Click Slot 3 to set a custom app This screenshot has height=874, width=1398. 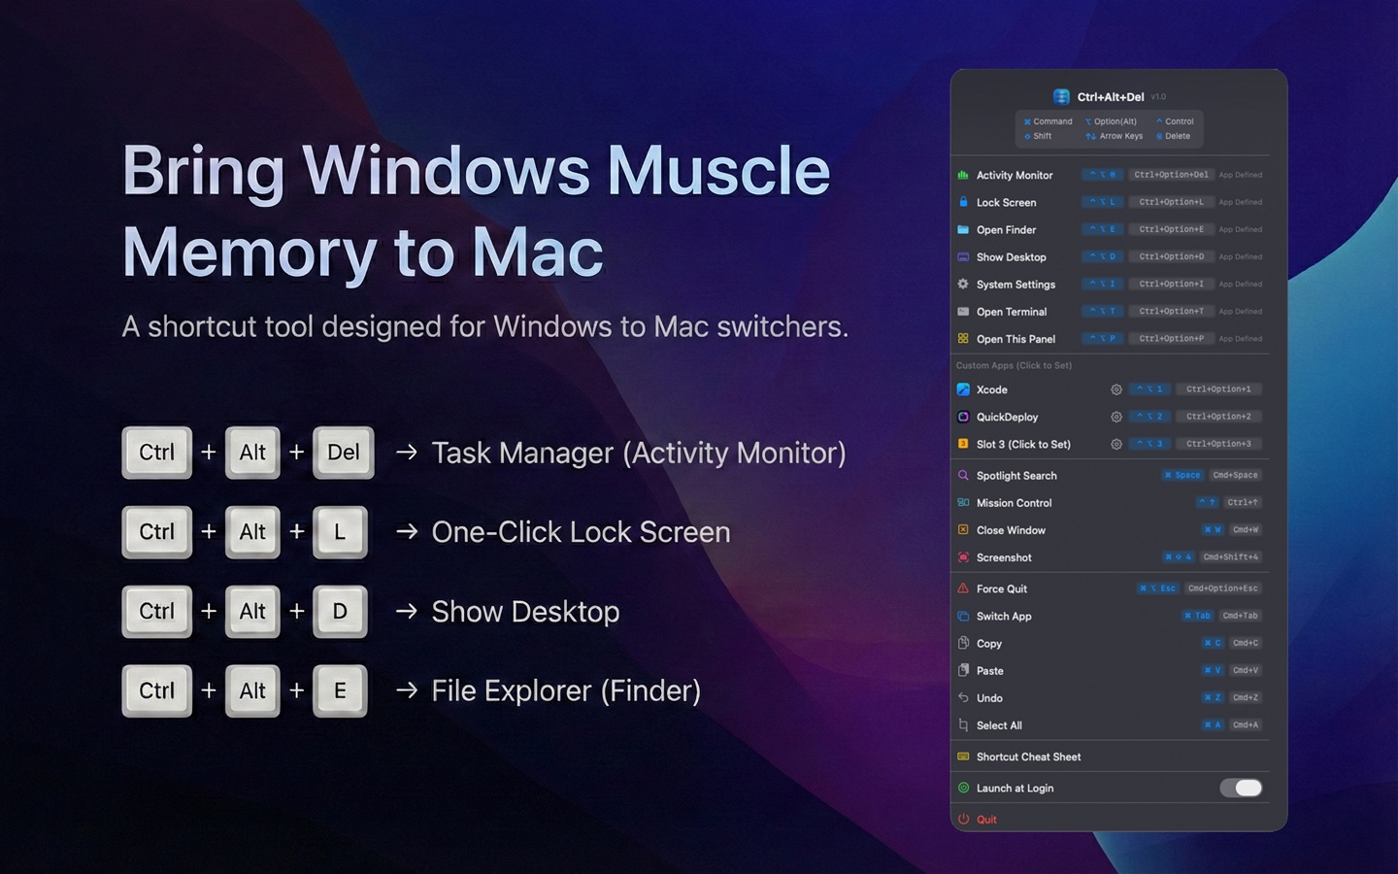point(1024,444)
